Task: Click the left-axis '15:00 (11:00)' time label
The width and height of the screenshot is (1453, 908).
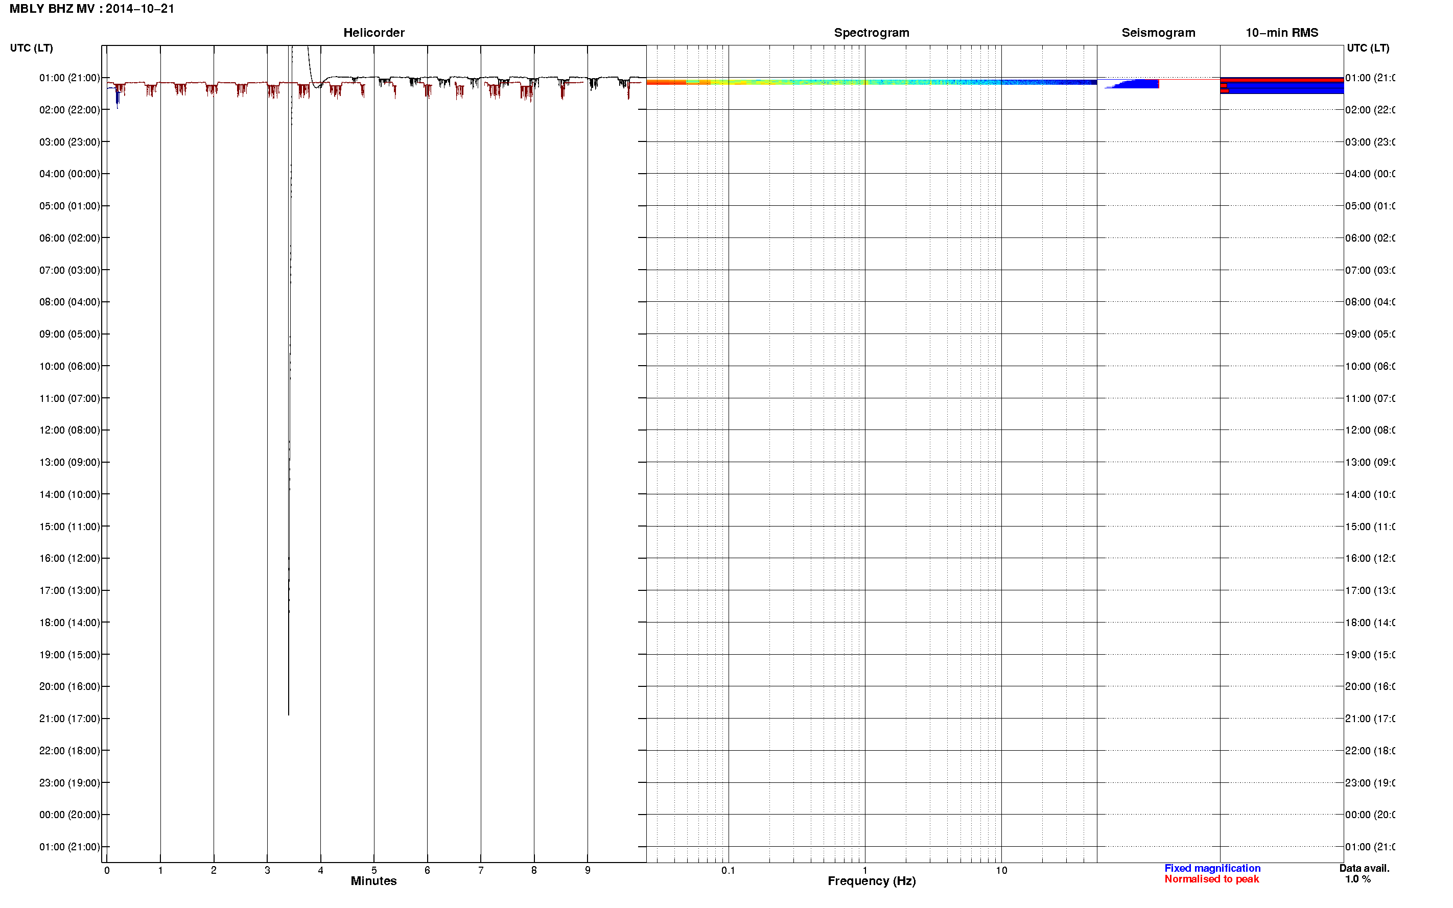Action: 69,527
